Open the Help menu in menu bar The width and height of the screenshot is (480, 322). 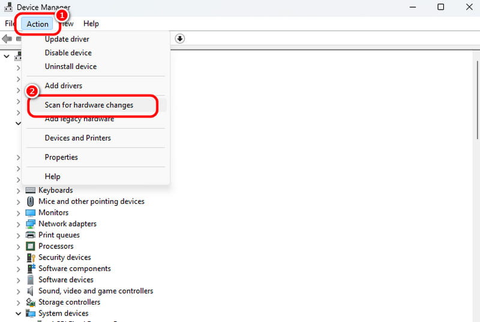[91, 23]
